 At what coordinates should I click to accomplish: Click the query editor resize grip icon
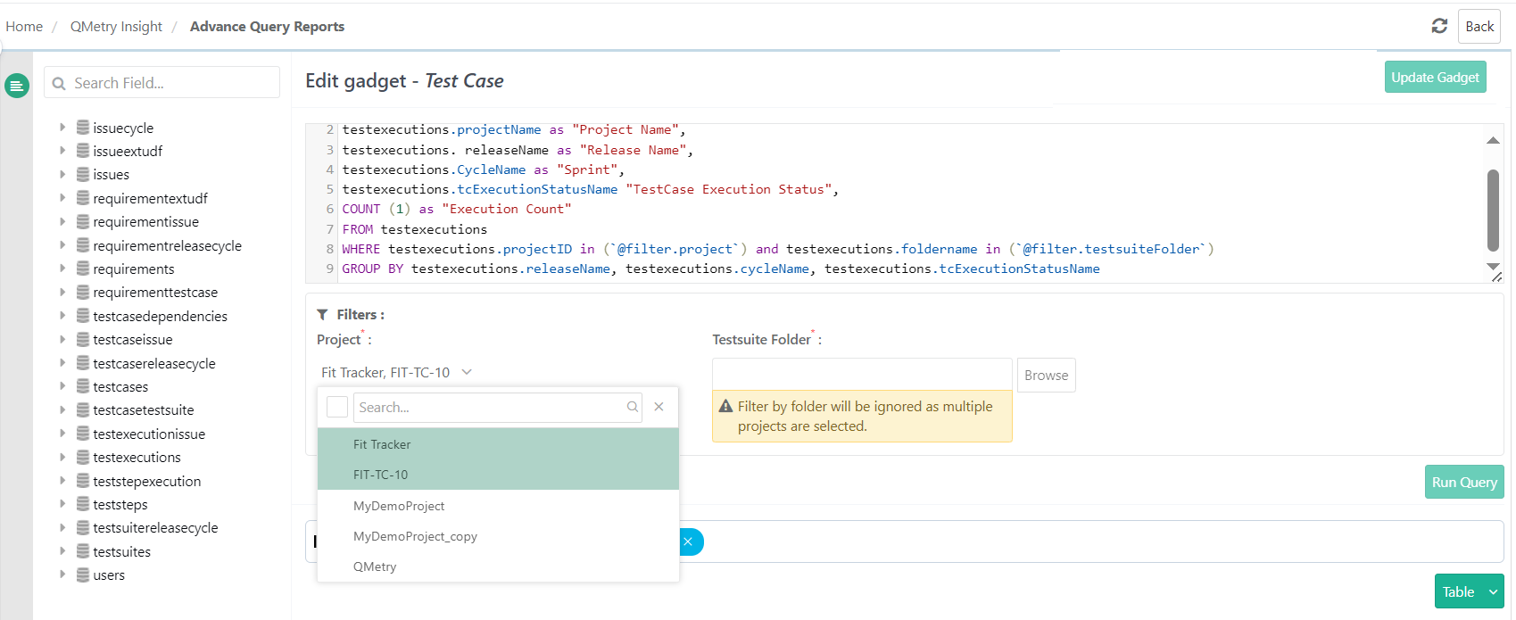(x=1496, y=277)
